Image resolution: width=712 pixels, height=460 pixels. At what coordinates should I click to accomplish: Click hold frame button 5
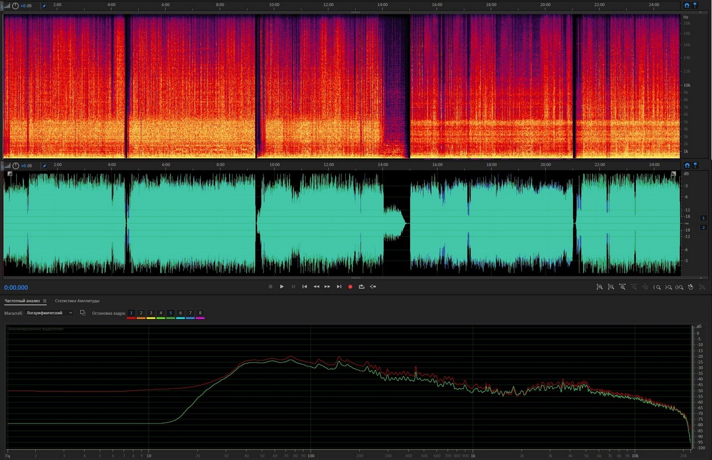pyautogui.click(x=170, y=313)
